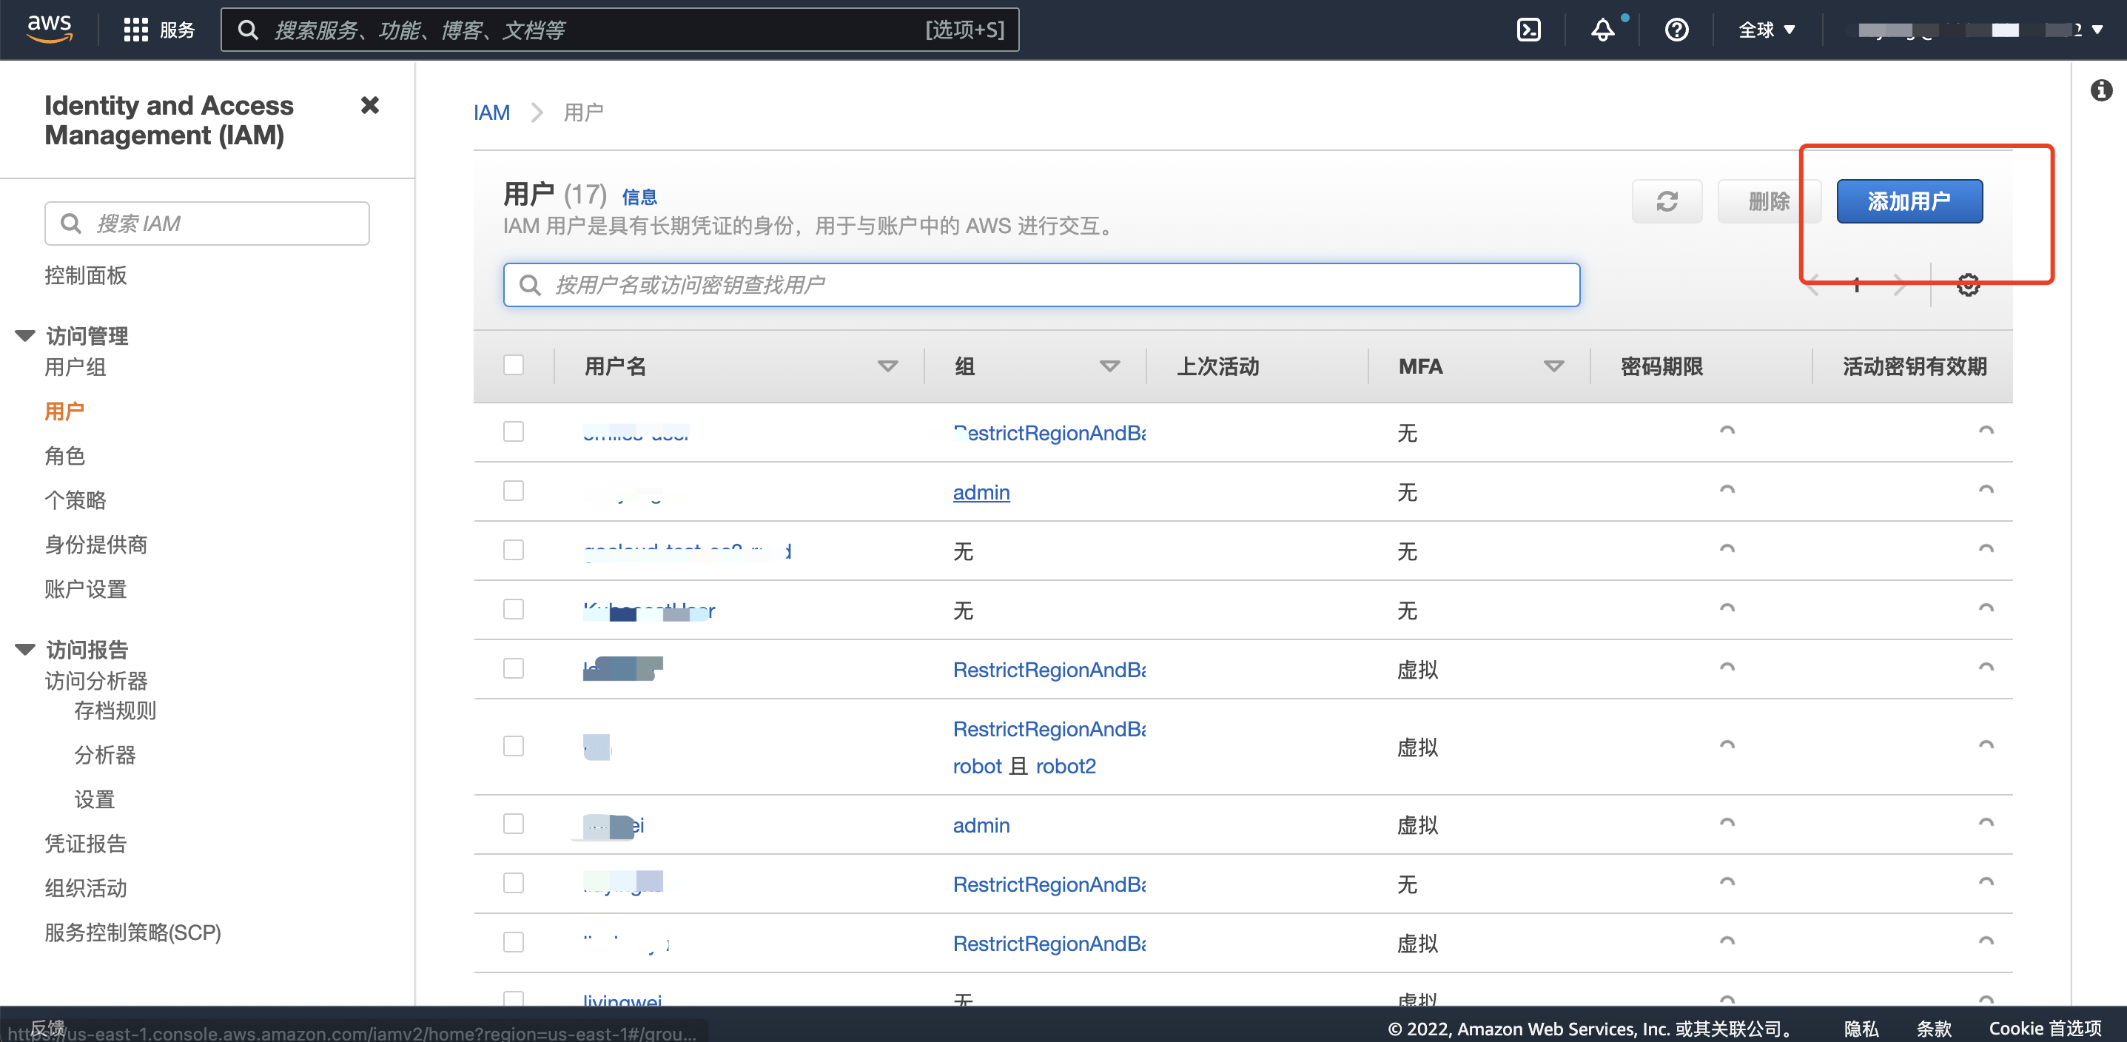2127x1042 pixels.
Task: Launch the CloudShell terminal icon
Action: (x=1528, y=30)
